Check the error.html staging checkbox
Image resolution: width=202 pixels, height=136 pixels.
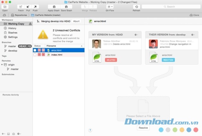(x=35, y=50)
